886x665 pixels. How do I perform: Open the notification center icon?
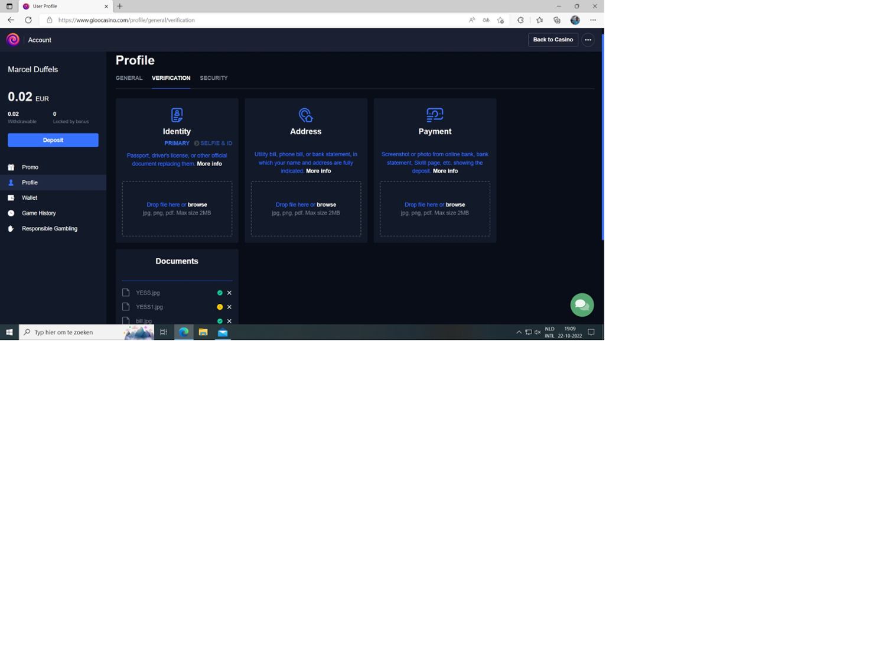point(591,333)
